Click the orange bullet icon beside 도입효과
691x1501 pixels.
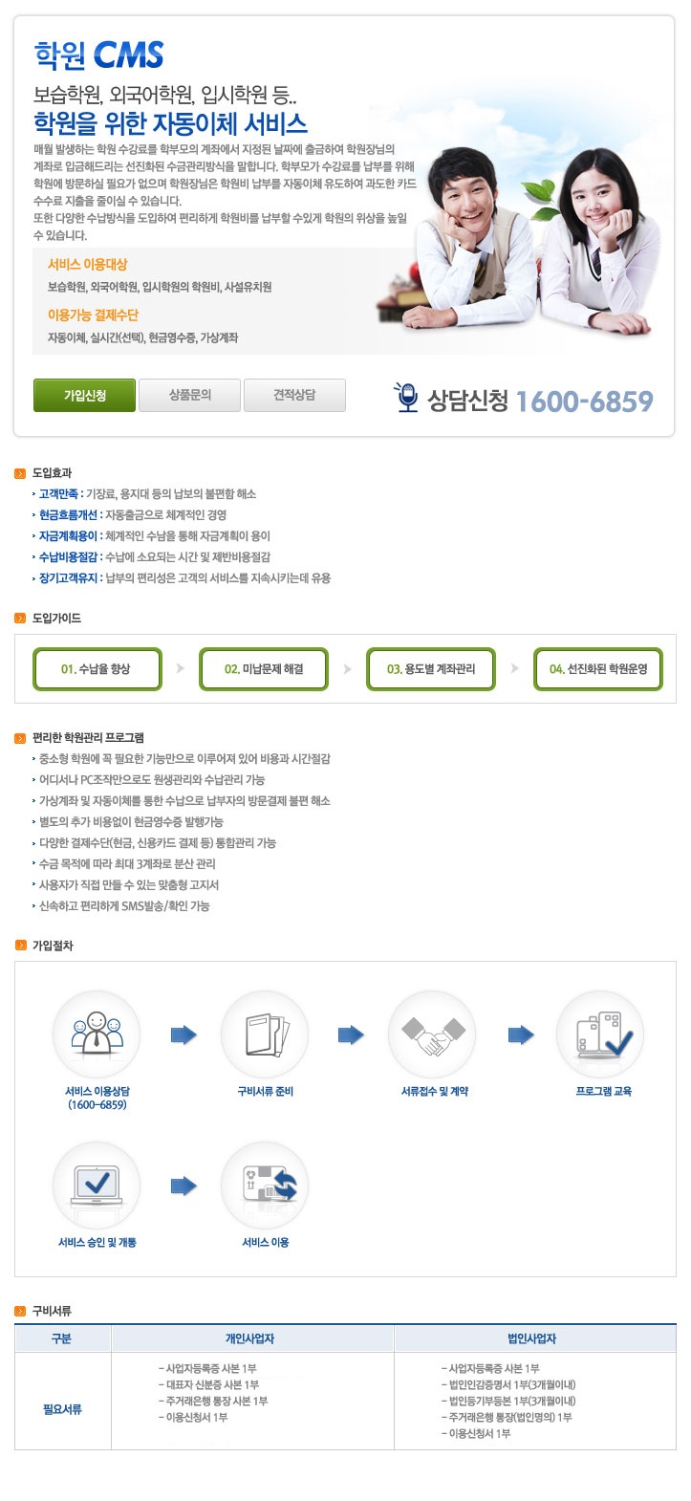coord(20,473)
